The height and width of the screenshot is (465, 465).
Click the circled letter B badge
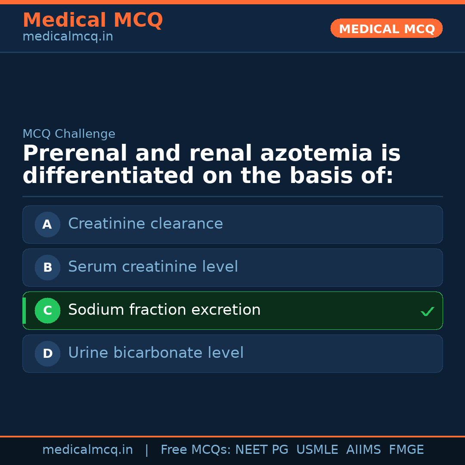coord(47,267)
